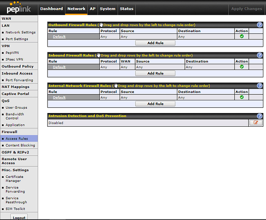Add Rule to Internal Network Firewall Rules

click(x=155, y=104)
